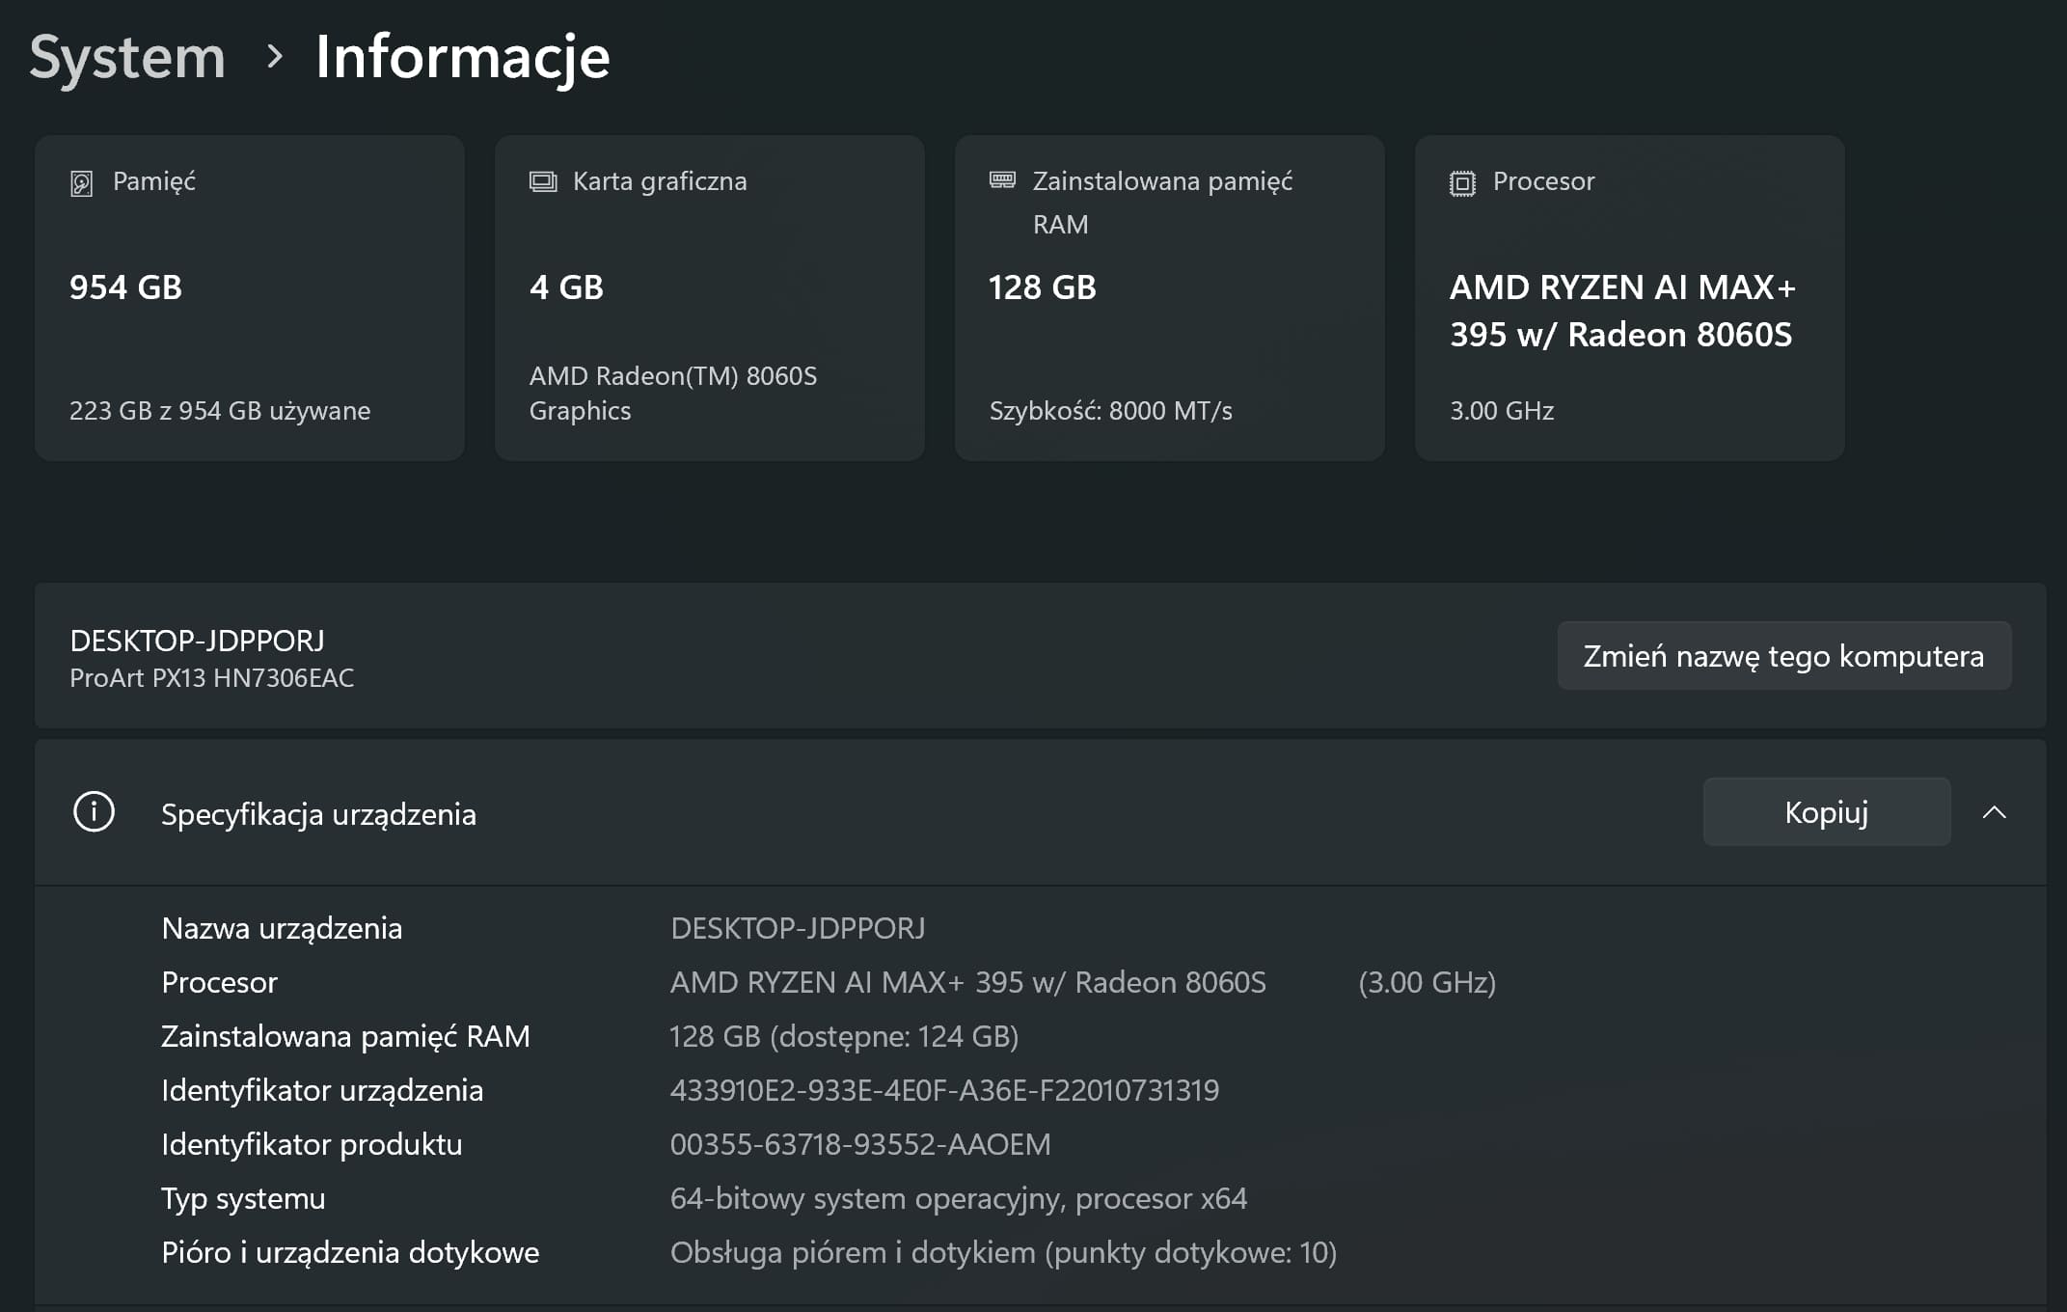Click the Identyfikator produktu value 00355-63718-93552-AAOEM
The image size is (2067, 1312).
click(x=859, y=1144)
